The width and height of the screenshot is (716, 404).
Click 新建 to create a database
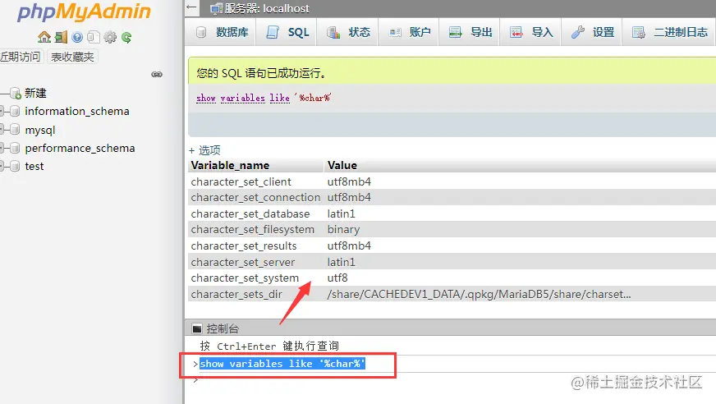(35, 93)
